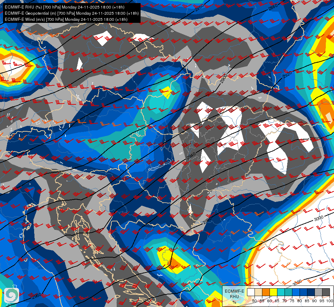
Task: Pick the teal 70-75 legend swatch
Action: 288,292
